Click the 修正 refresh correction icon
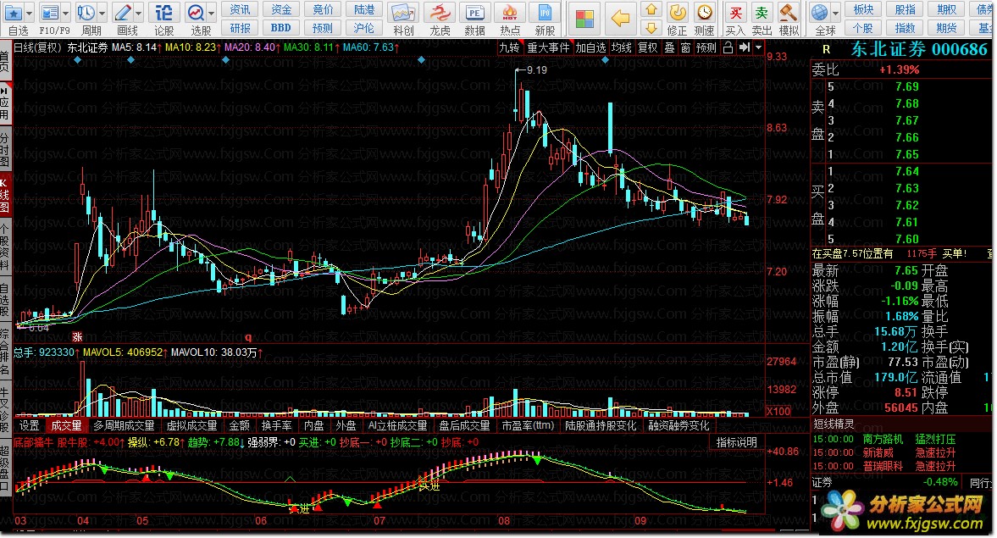Viewport: 997px width, 538px height. (x=677, y=12)
